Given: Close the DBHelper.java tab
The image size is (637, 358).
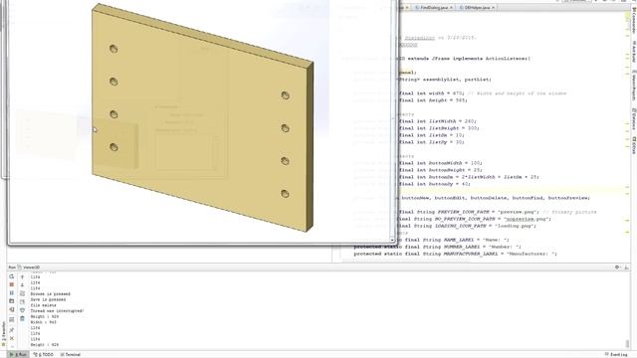Looking at the screenshot, I should point(494,8).
